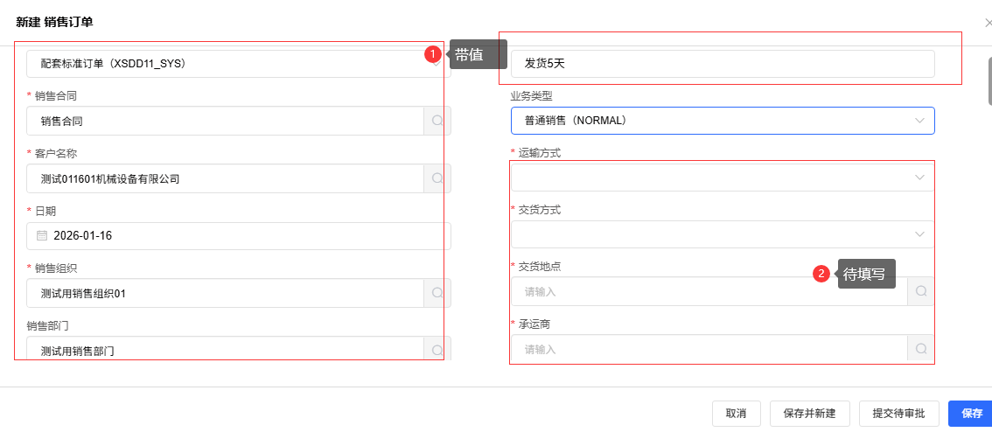Viewport: 992px width, 432px height.
Task: Click 提交待审批 button
Action: (x=899, y=413)
